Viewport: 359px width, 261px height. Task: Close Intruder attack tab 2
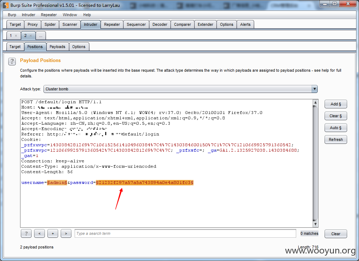coord(31,35)
